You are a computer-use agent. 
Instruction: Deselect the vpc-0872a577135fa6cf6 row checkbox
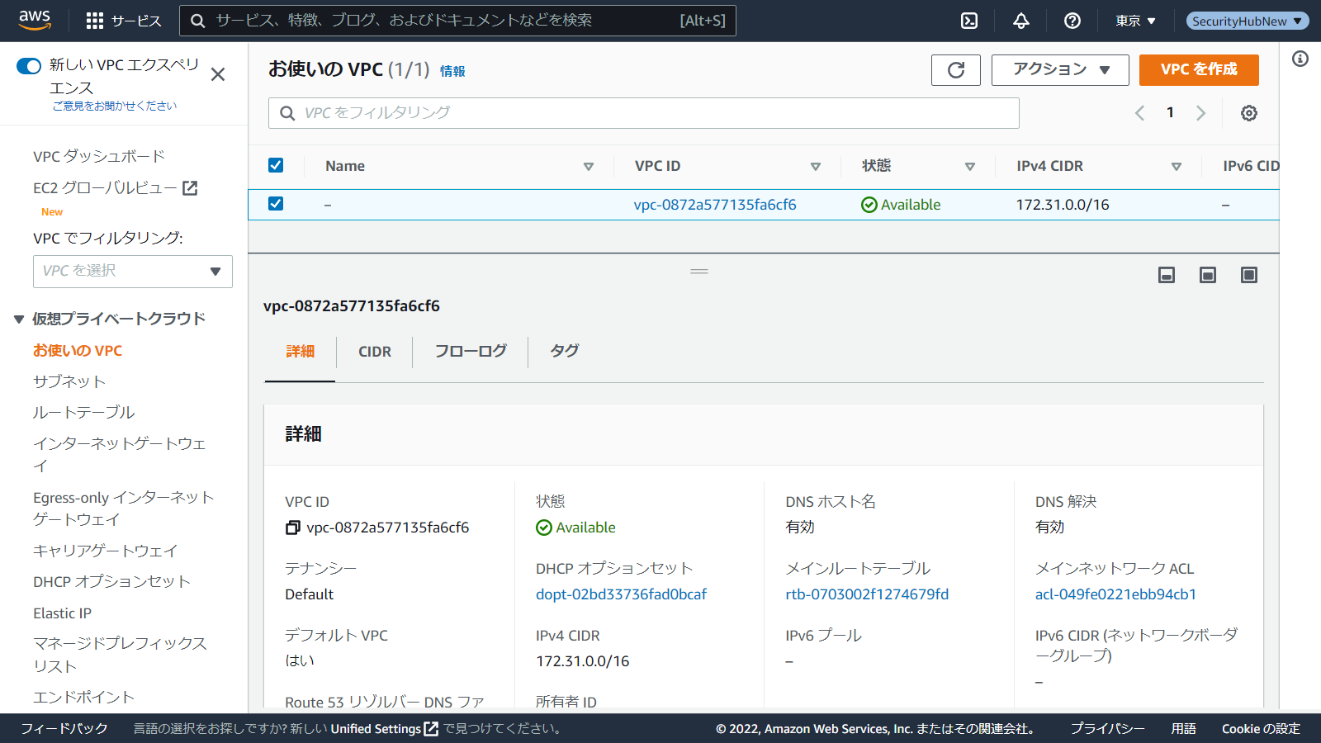pos(276,204)
